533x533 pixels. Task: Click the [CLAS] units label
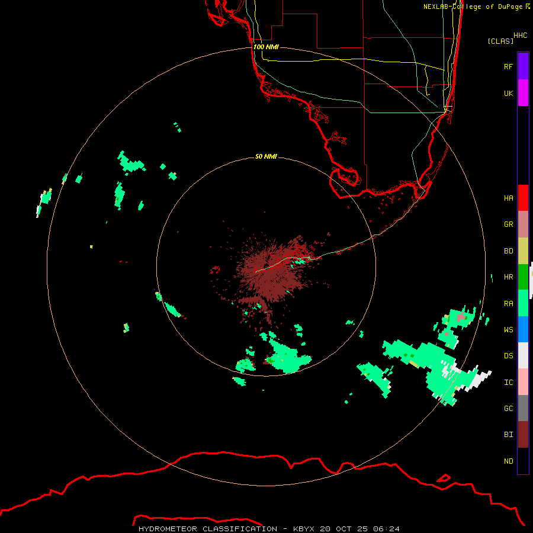coord(500,41)
